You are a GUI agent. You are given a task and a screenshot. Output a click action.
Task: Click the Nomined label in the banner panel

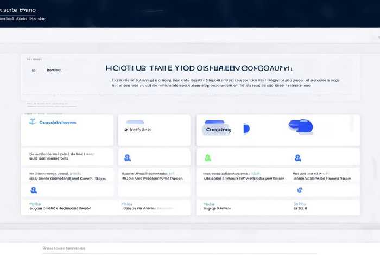[54, 70]
